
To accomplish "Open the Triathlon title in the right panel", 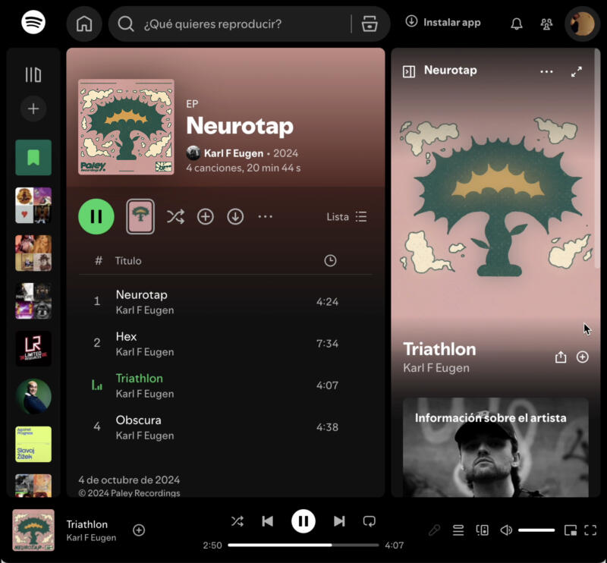I will tap(439, 349).
